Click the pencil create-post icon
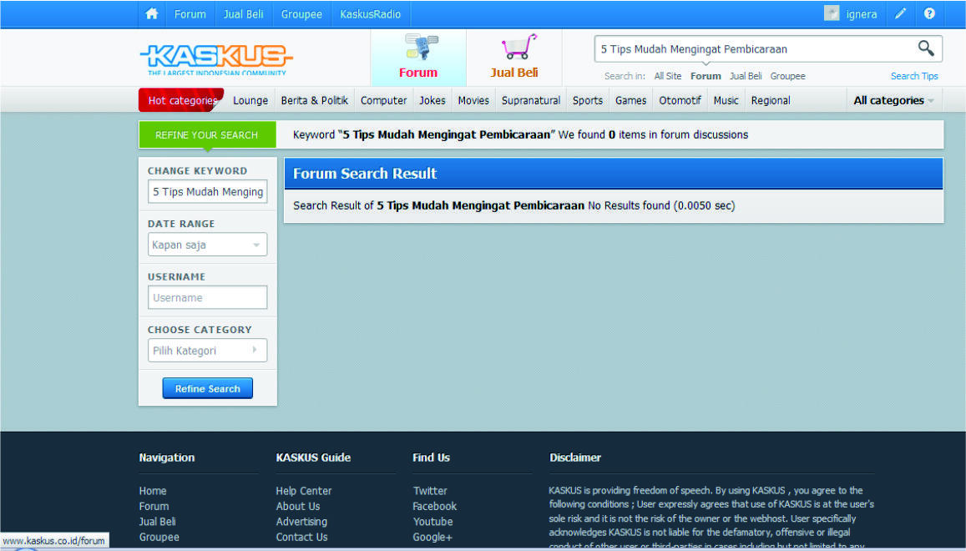The width and height of the screenshot is (966, 551). 900,13
